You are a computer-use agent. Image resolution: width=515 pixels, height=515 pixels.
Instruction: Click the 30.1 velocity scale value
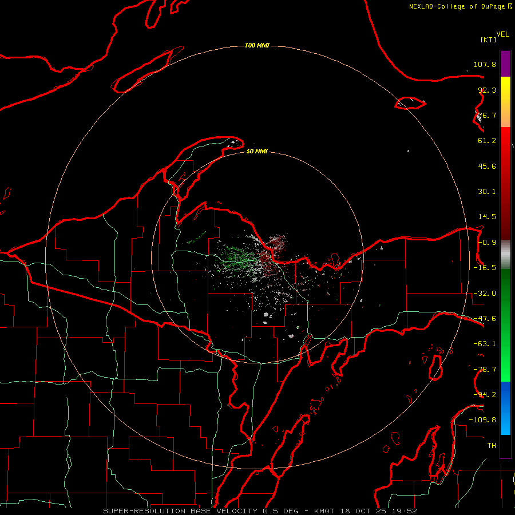(487, 192)
